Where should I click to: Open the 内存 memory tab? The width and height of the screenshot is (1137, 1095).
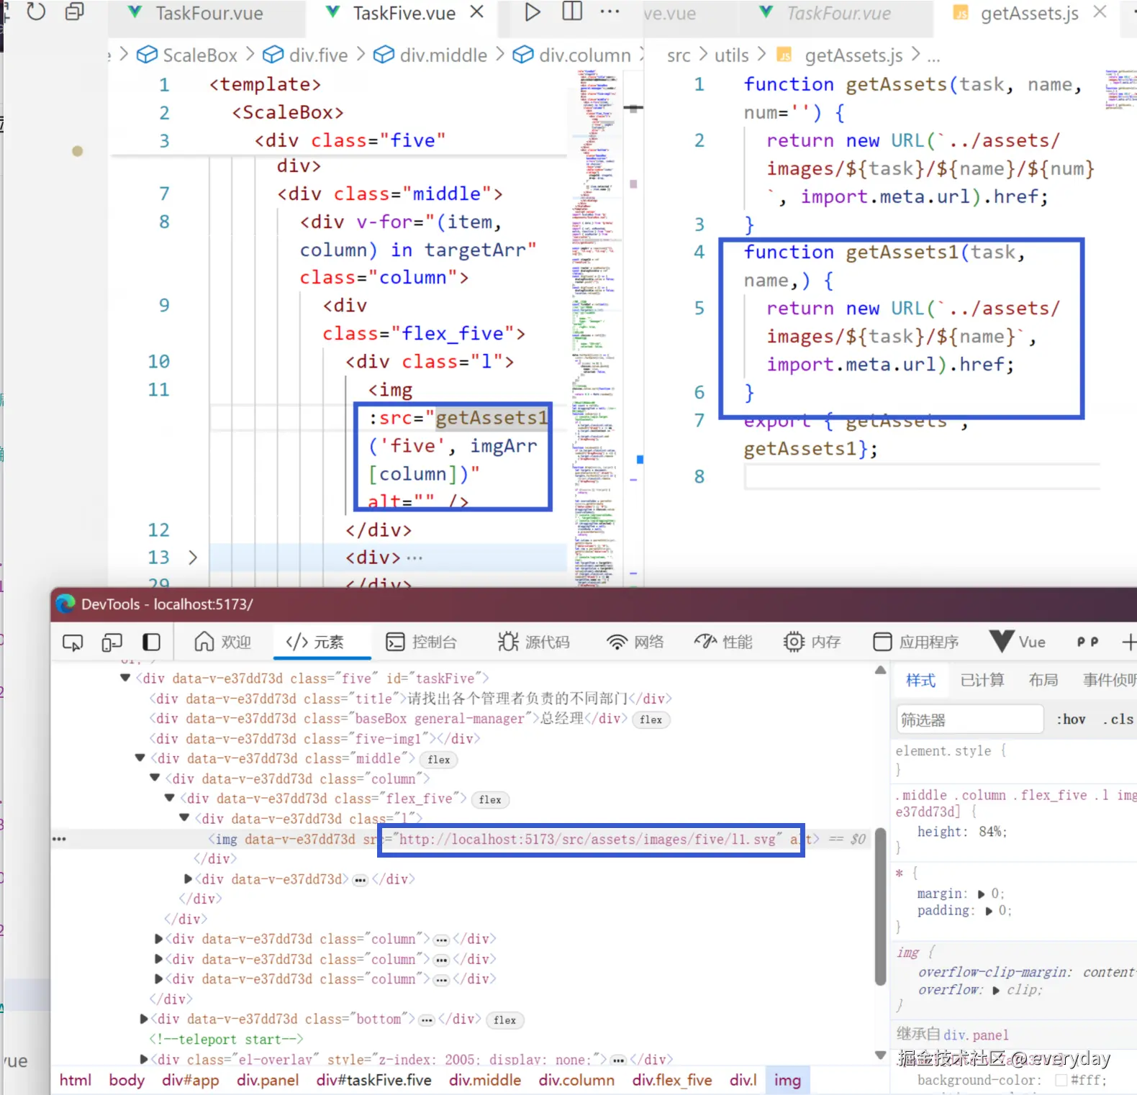tap(812, 642)
